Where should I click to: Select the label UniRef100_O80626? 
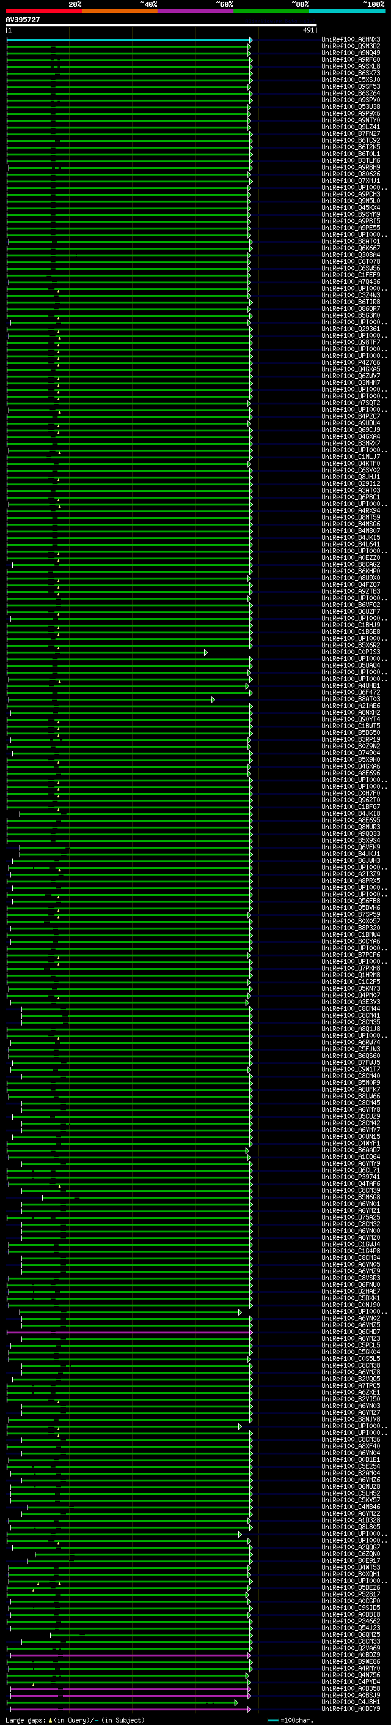[x=351, y=174]
